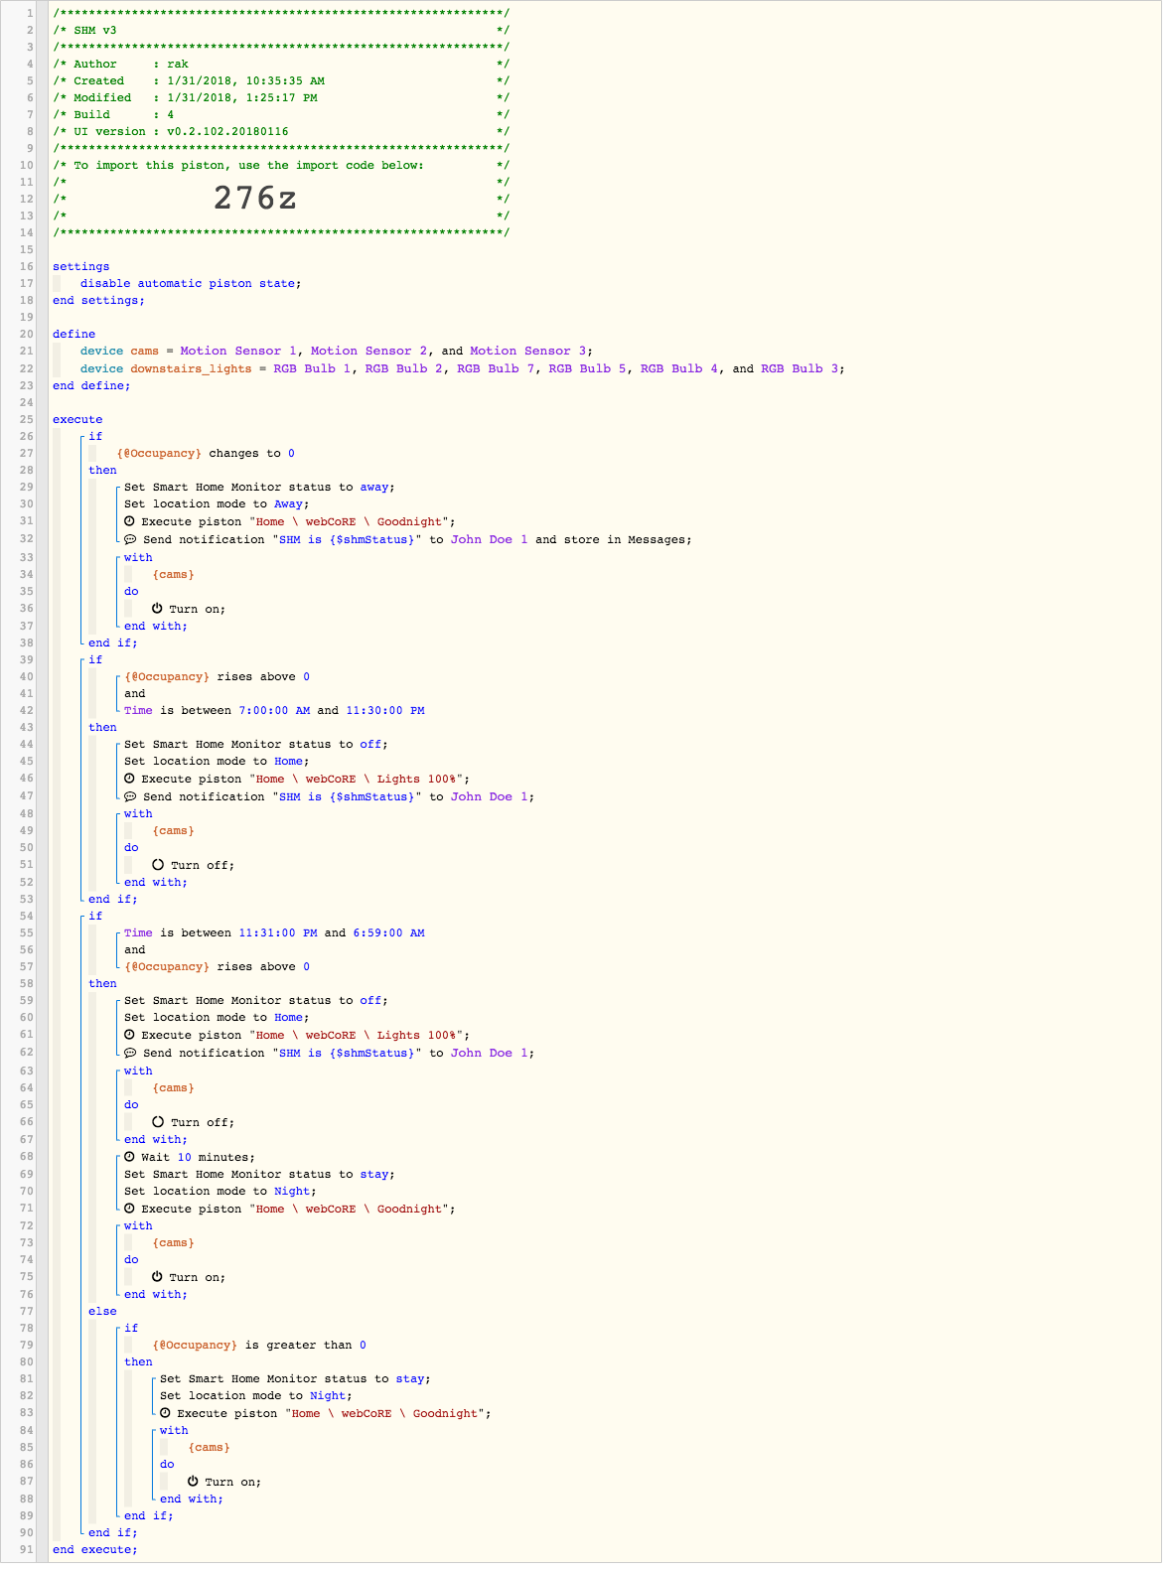Click the clock icon on line 46
This screenshot has width=1170, height=1571.
[x=129, y=779]
